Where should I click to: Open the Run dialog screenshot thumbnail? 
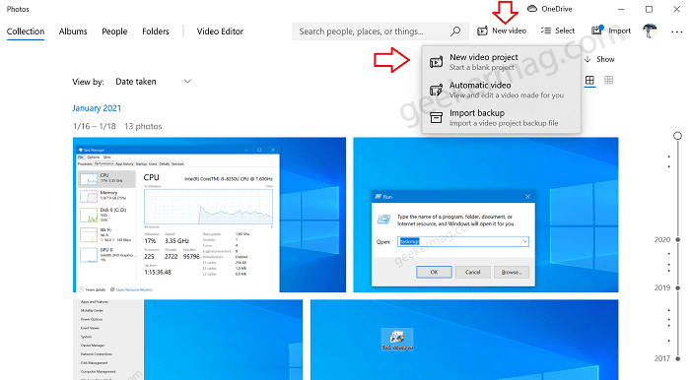pos(486,215)
